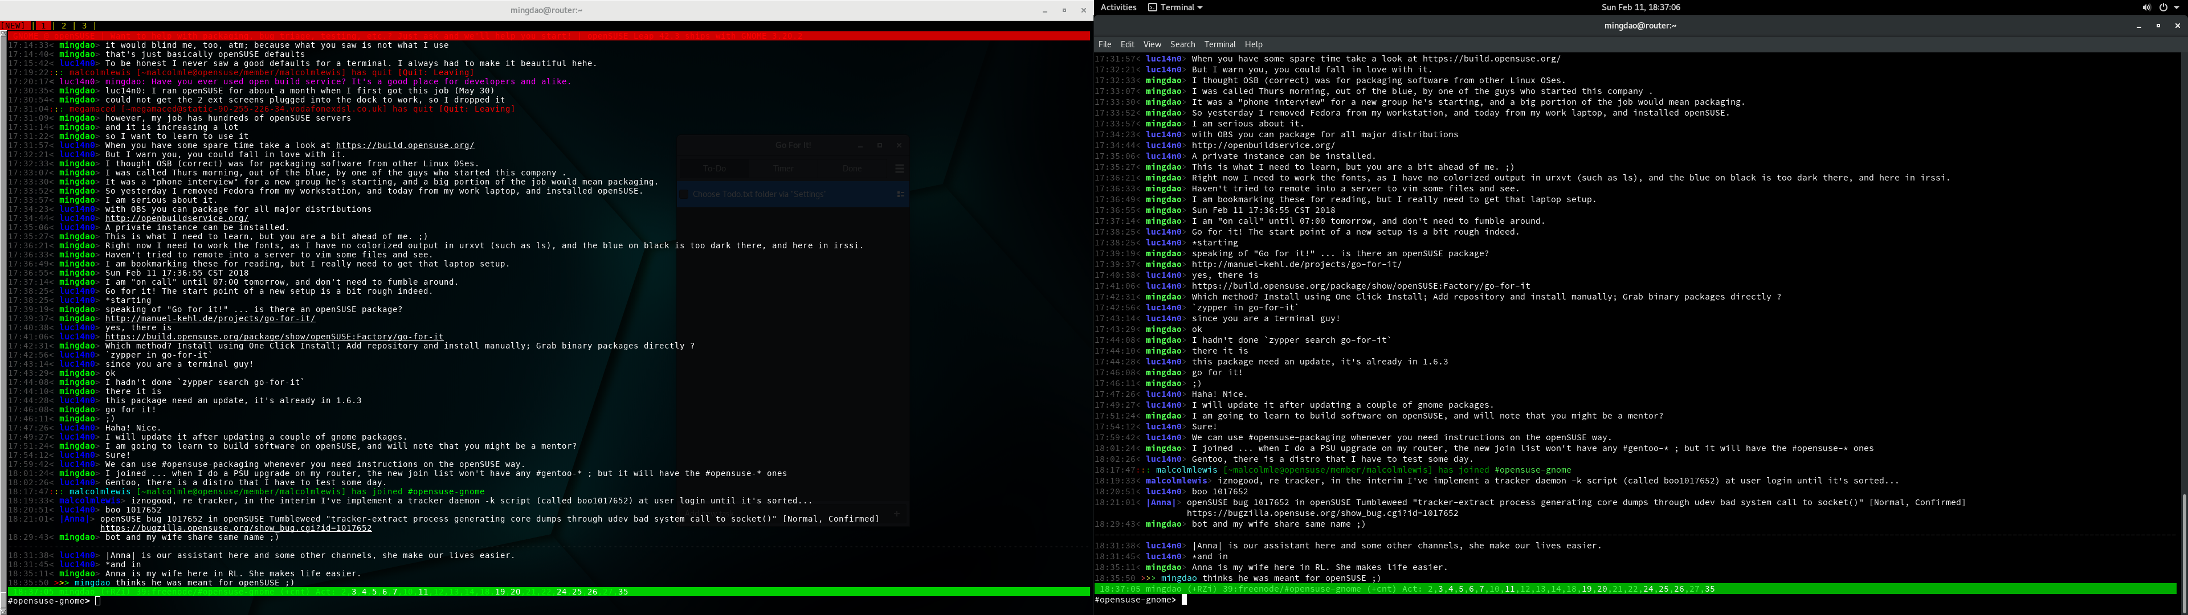
Task: Click the #opensuse-gnome input prompt in GNOME Terminal
Action: 1135,600
